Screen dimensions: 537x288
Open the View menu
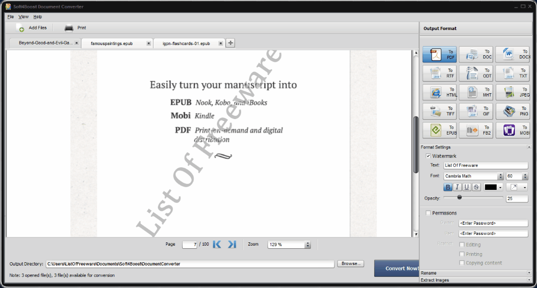[x=23, y=17]
